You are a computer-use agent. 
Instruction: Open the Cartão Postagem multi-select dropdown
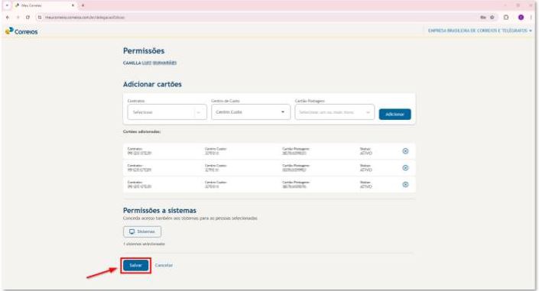334,112
